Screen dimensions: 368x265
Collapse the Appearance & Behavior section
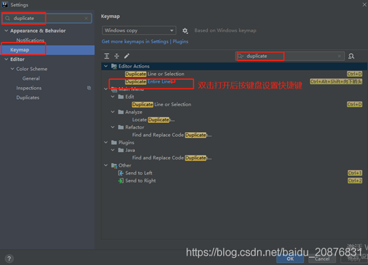coord(7,31)
